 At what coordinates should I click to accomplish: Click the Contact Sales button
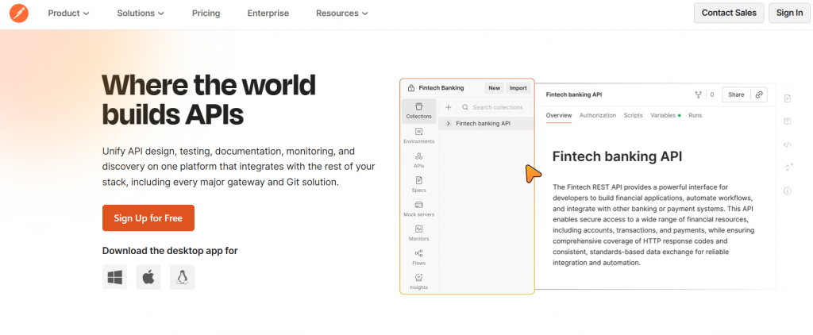pyautogui.click(x=729, y=13)
